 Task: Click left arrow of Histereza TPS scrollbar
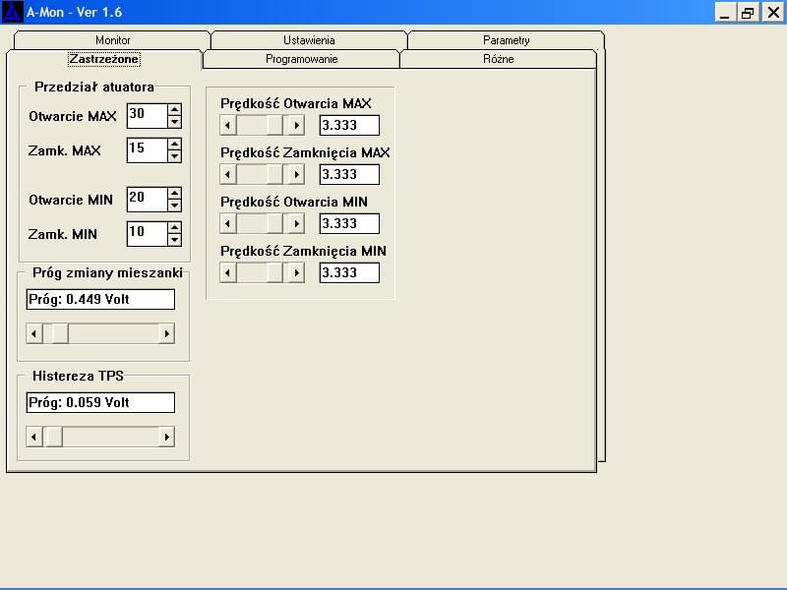[34, 437]
